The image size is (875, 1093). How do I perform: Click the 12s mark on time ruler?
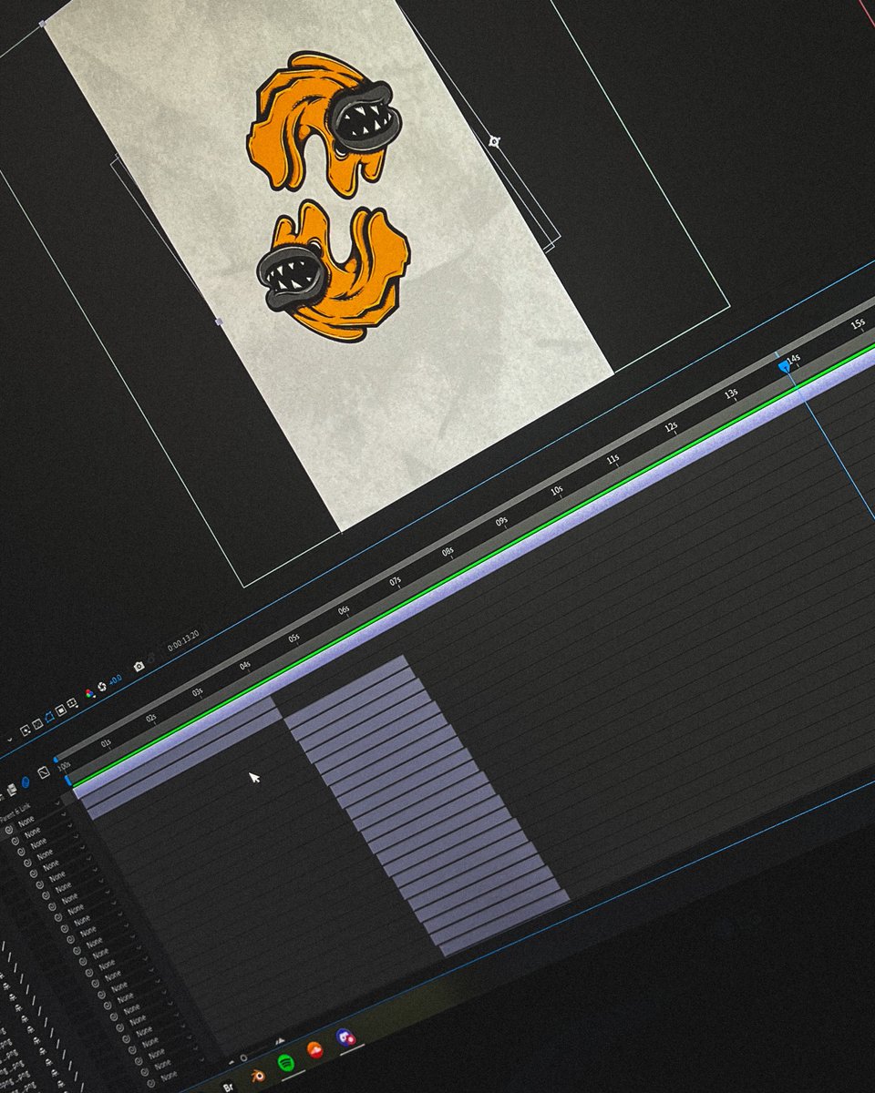[671, 427]
